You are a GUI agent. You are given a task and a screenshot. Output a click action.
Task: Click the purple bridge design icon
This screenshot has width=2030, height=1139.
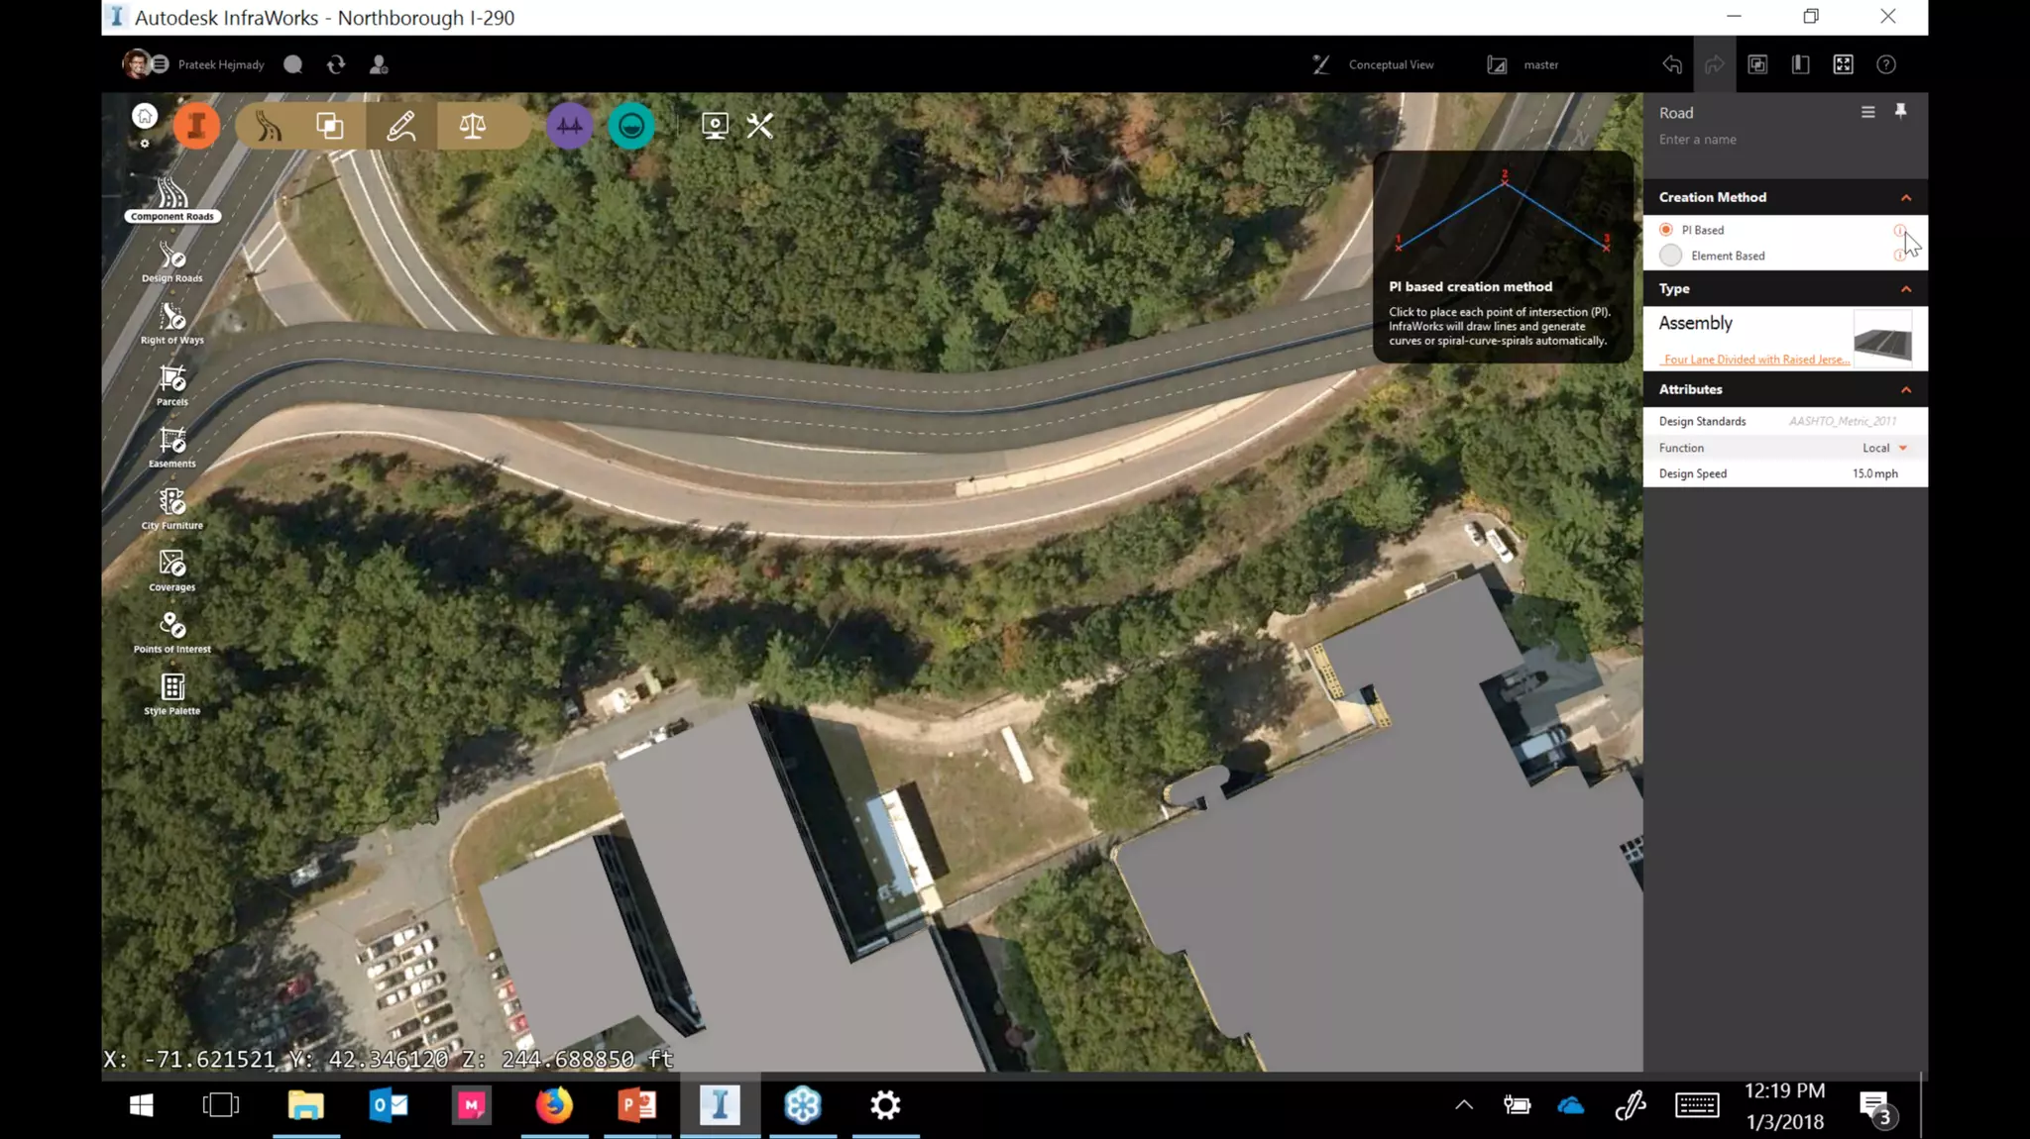point(570,126)
